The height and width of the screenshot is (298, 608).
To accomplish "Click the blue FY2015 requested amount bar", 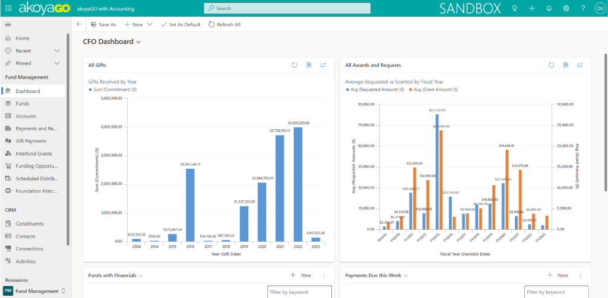I will pyautogui.click(x=437, y=171).
